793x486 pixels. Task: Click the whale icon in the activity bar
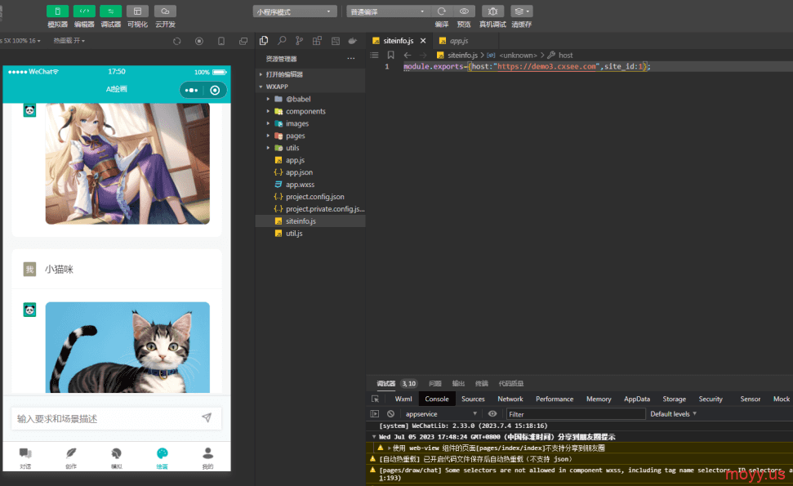tap(353, 41)
